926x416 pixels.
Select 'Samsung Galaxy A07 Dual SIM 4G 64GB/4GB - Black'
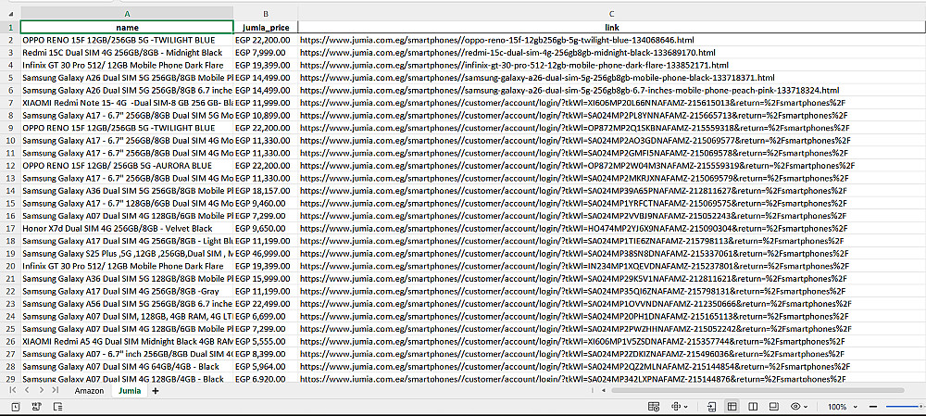tap(127, 366)
